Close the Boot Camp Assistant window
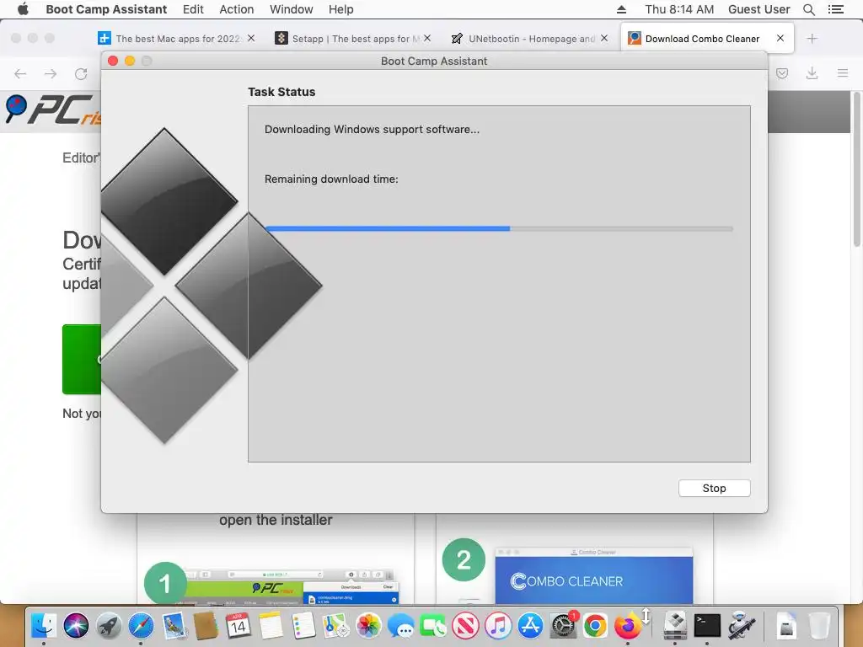Screen dimensions: 863x647 click(113, 61)
